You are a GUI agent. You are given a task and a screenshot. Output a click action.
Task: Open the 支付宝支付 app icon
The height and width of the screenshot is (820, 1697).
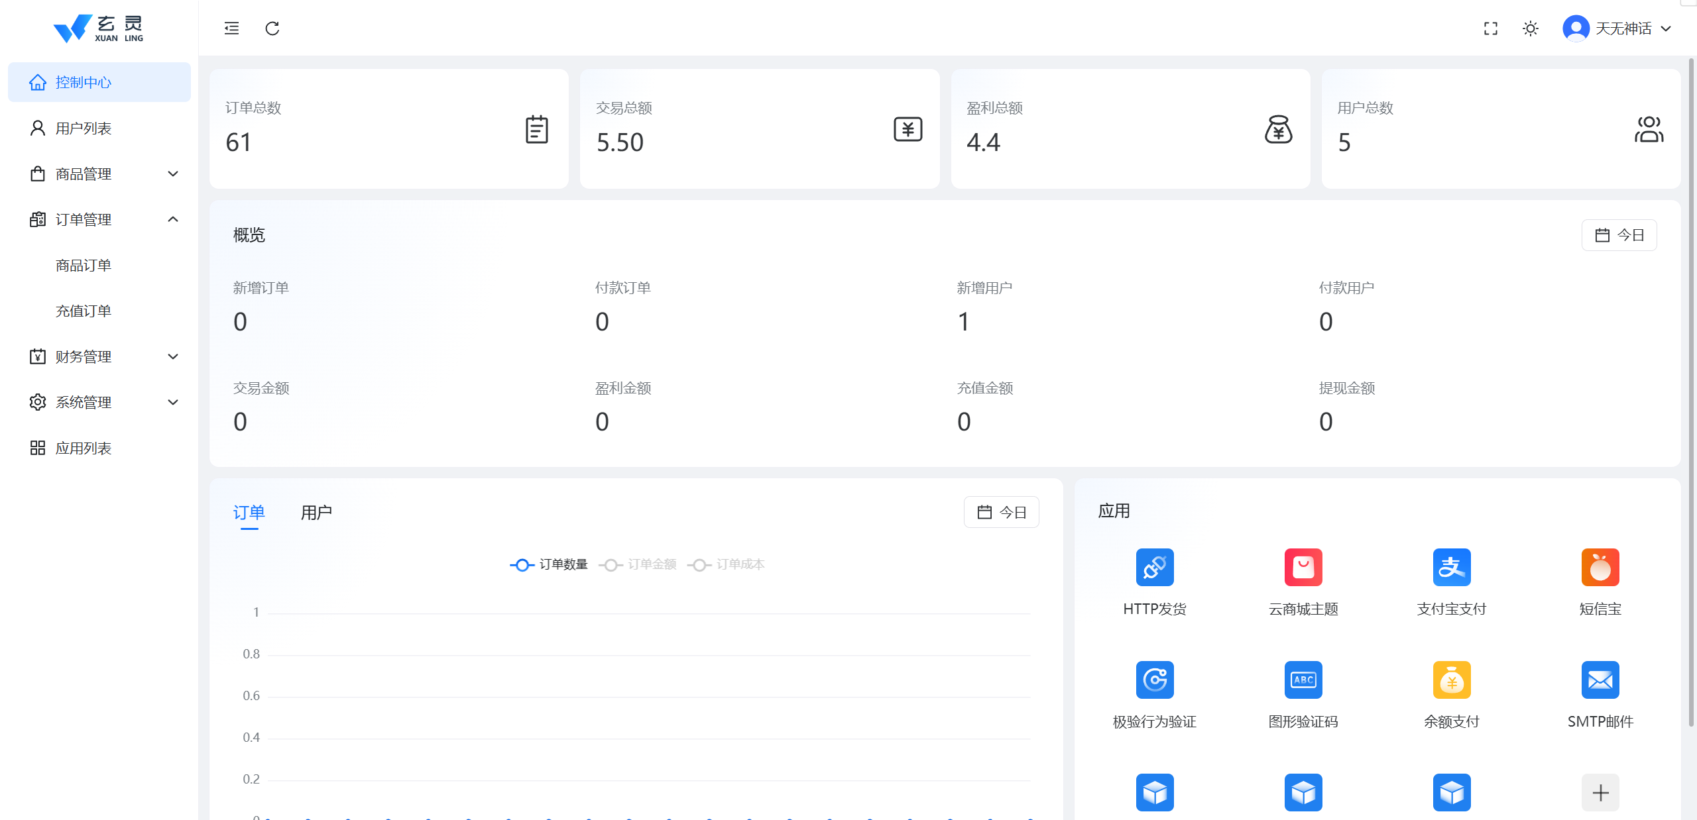pyautogui.click(x=1451, y=567)
